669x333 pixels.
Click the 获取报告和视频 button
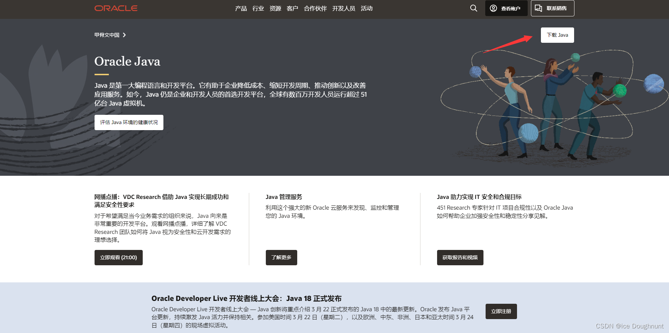[x=460, y=257]
